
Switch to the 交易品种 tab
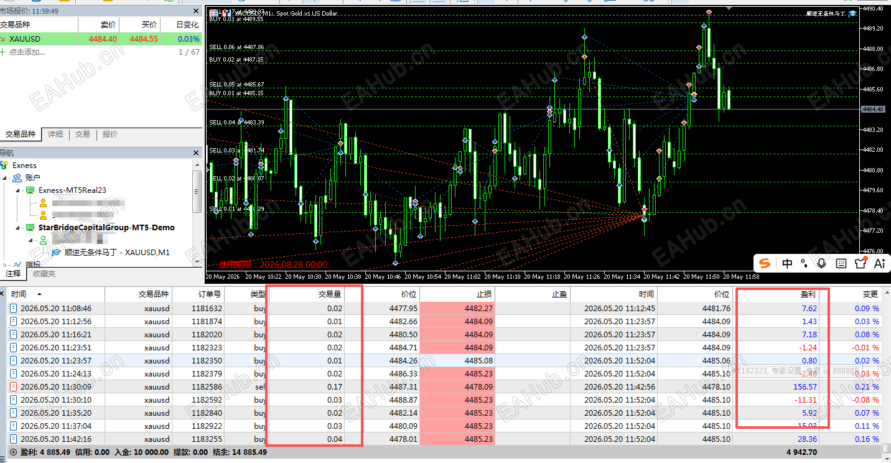point(21,134)
